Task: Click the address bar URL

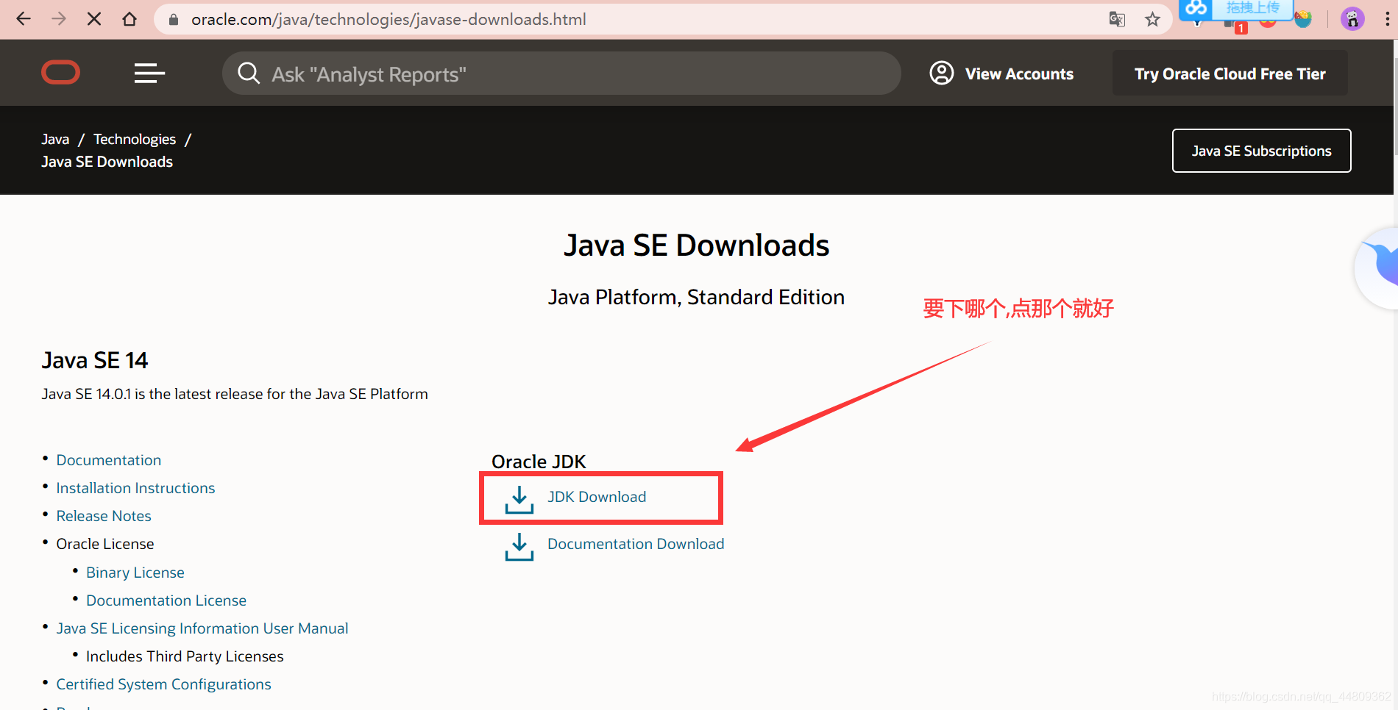Action: tap(388, 20)
